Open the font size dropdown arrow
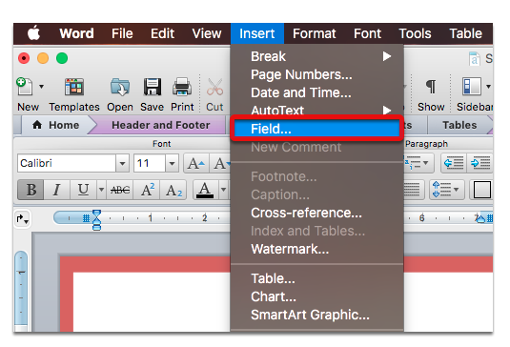The image size is (510, 347). coord(172,163)
